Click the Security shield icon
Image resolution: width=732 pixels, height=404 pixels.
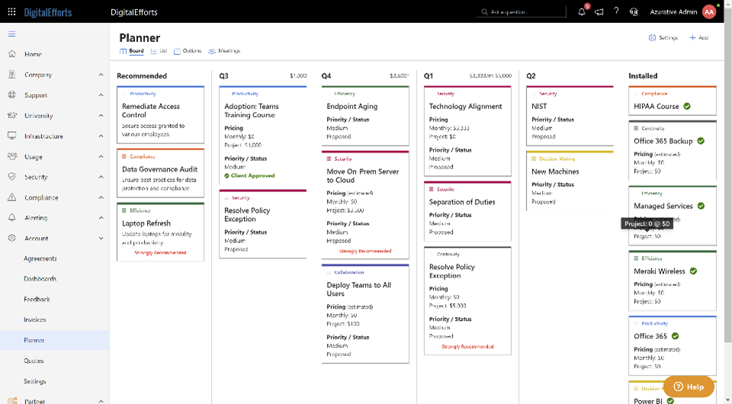12,177
